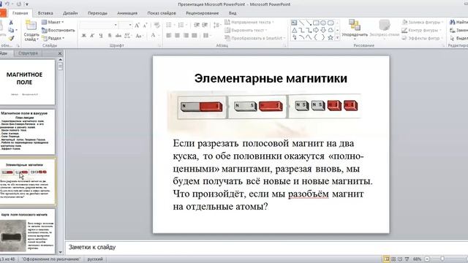
Task: Close the slides thumbnail pane
Action: click(60, 53)
